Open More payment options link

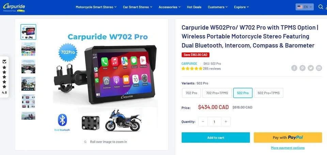coord(287,148)
